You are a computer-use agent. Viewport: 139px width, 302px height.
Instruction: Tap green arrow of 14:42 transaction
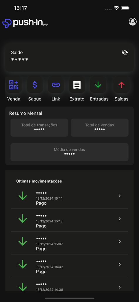[23, 264]
